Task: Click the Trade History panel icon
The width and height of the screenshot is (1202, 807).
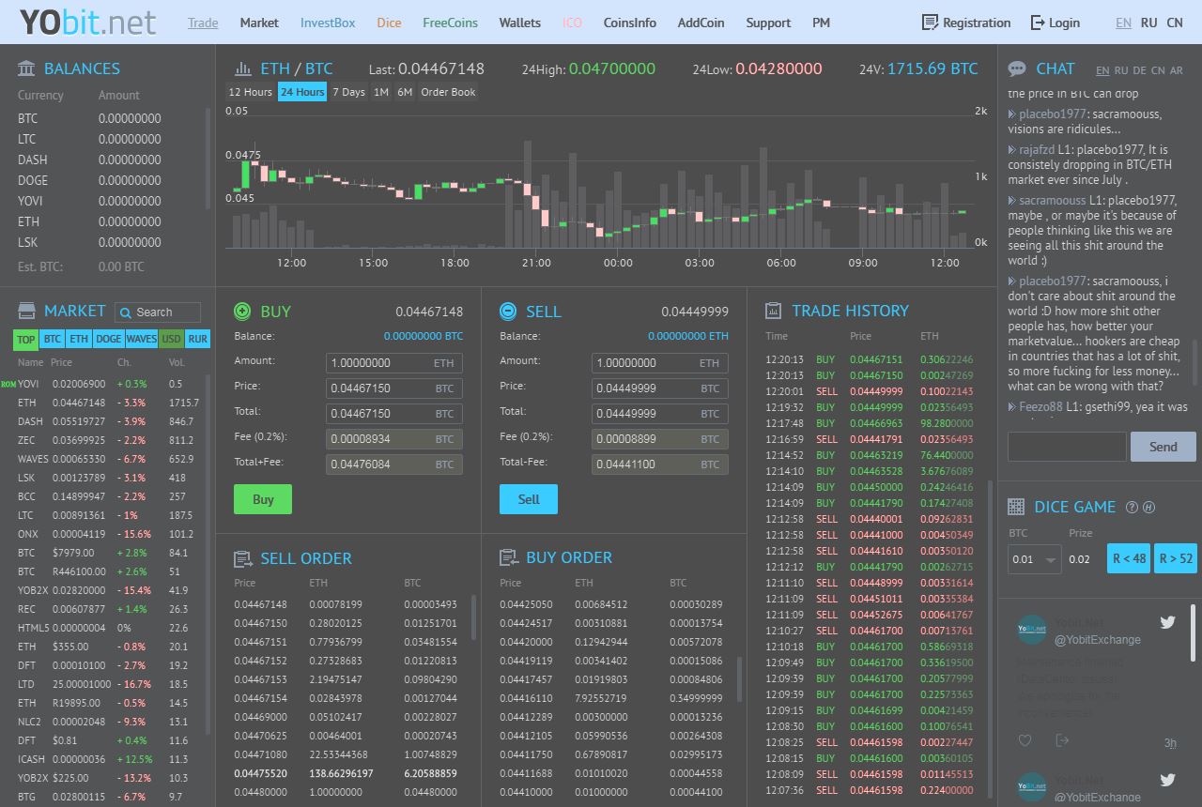Action: click(x=774, y=311)
